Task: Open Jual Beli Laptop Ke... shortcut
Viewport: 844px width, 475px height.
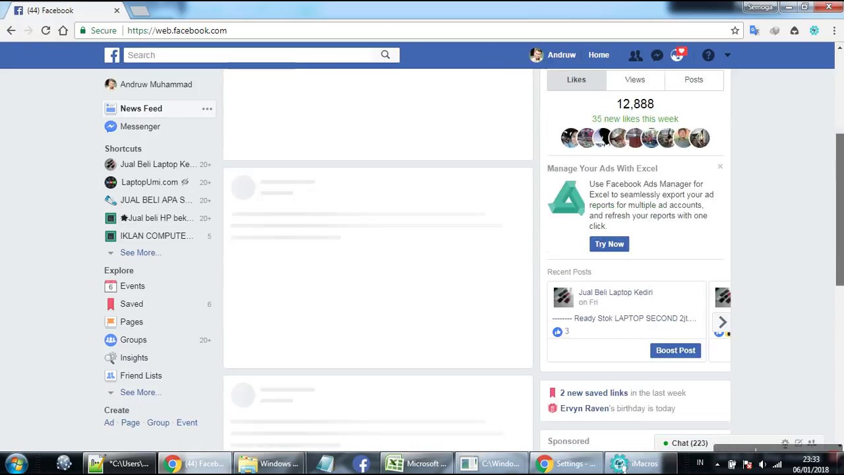Action: (158, 164)
